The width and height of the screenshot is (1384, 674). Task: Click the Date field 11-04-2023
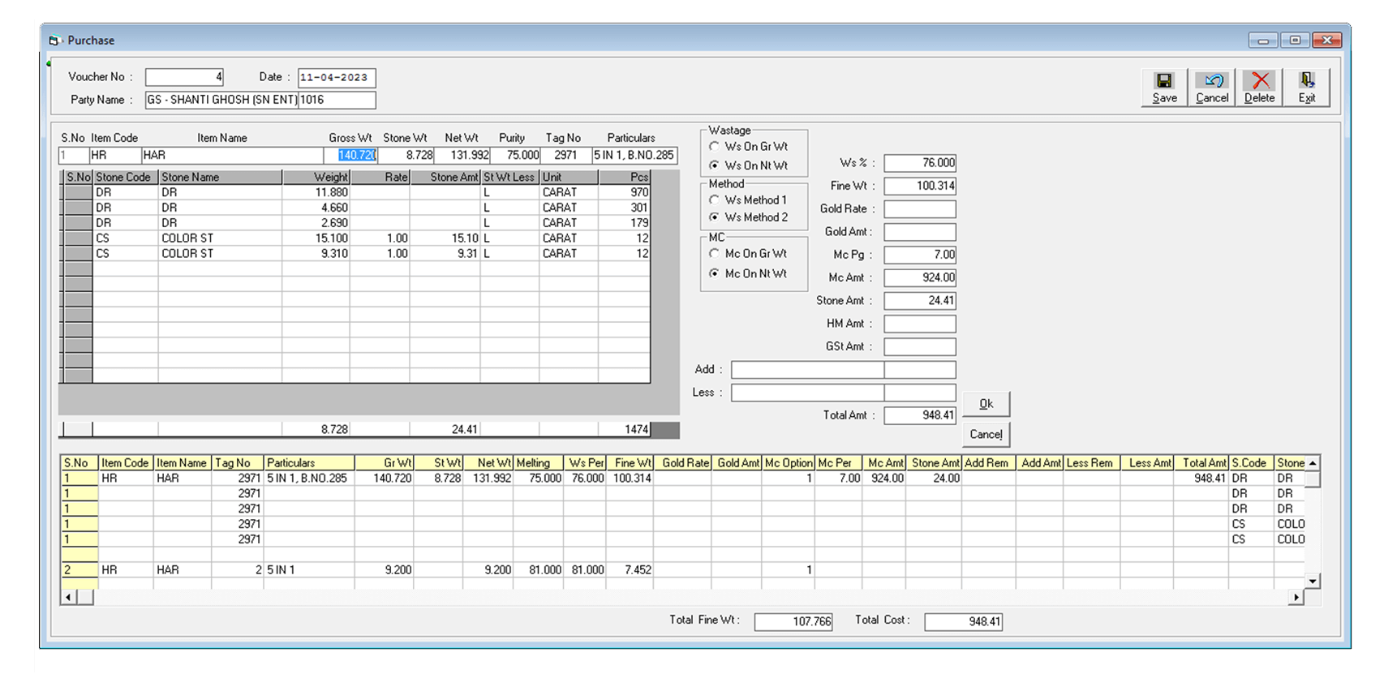(336, 78)
